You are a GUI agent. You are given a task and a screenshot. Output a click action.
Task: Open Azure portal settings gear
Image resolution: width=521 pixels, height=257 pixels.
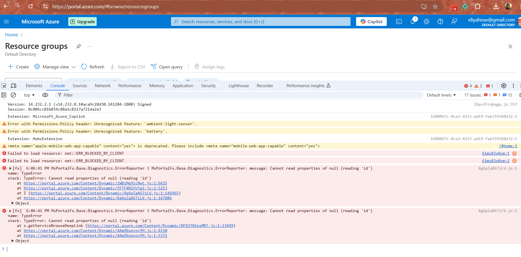427,22
